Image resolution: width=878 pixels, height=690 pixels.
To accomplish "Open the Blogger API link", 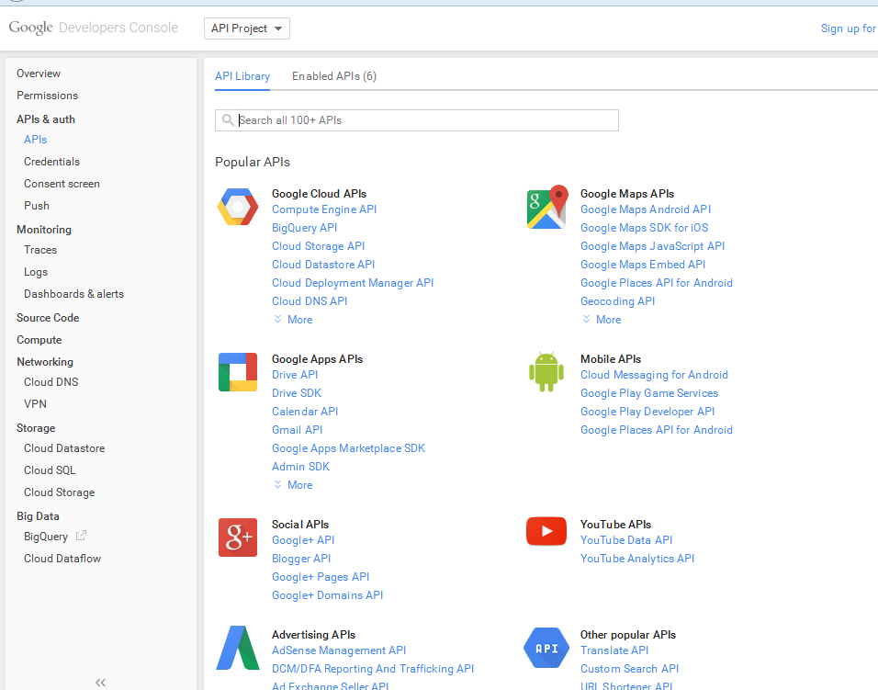I will [301, 559].
